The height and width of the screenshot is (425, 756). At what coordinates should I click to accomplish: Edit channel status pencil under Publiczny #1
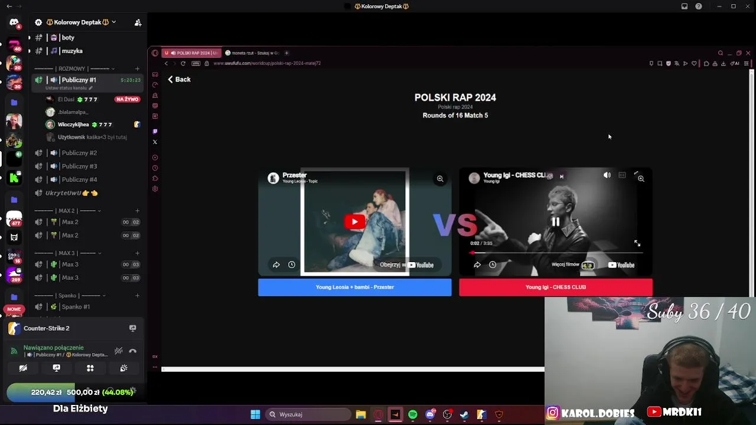[x=90, y=88]
